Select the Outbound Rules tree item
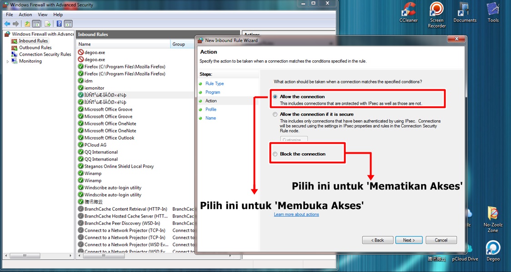This screenshot has width=511, height=272. tap(35, 48)
